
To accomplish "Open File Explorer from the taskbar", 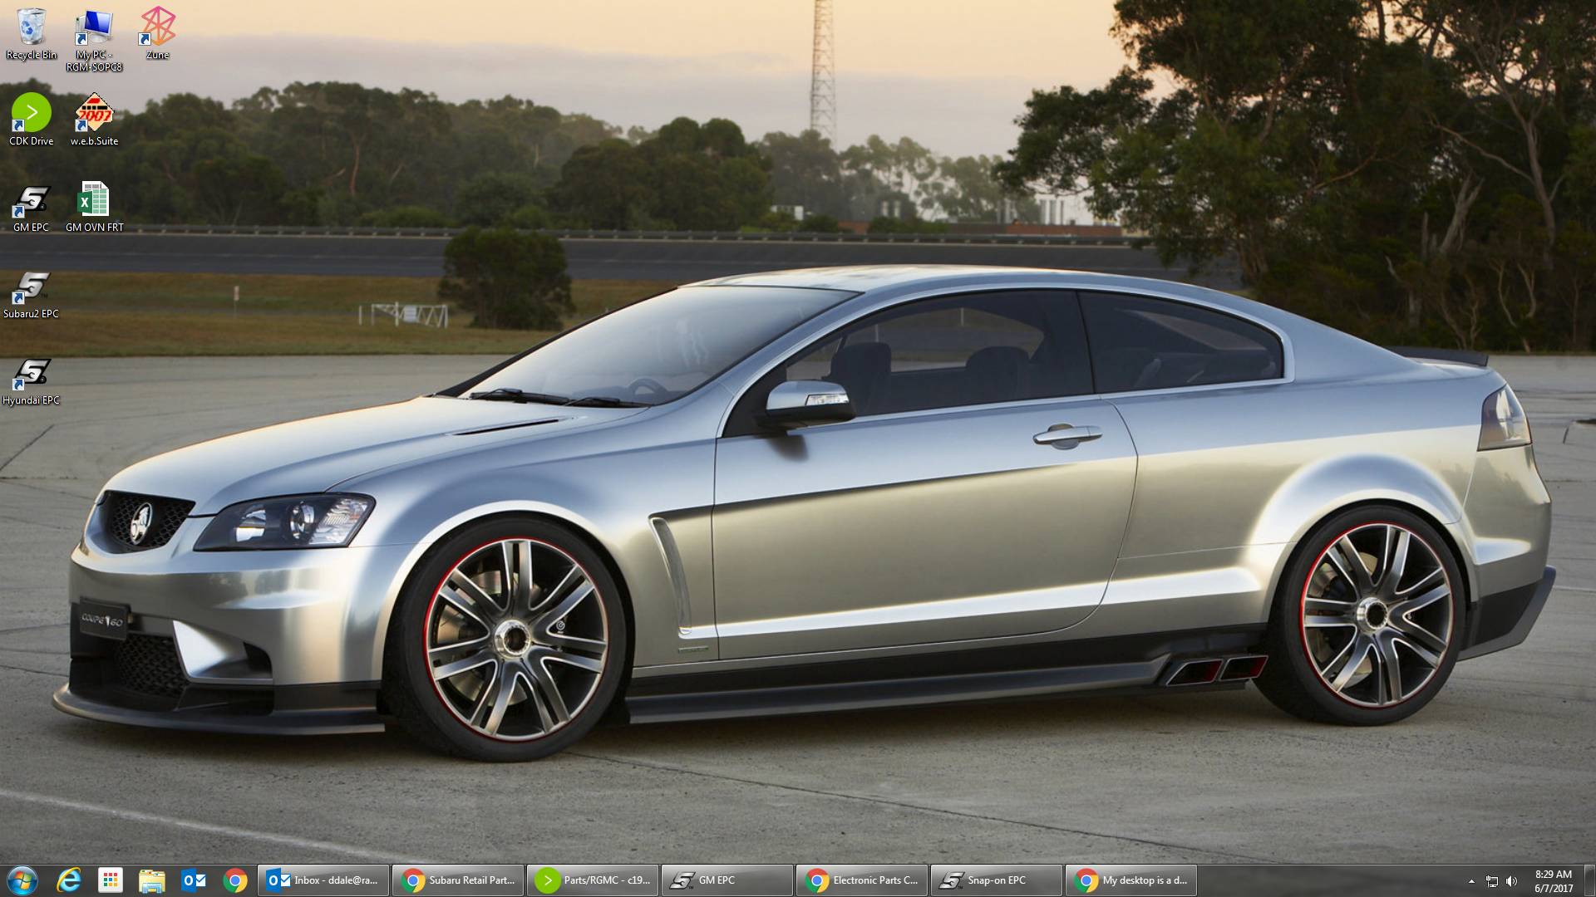I will point(152,880).
